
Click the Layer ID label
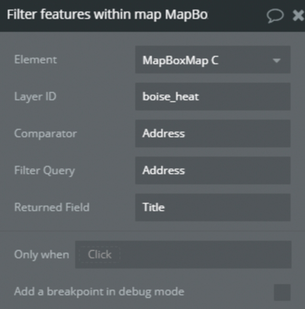[x=35, y=96]
